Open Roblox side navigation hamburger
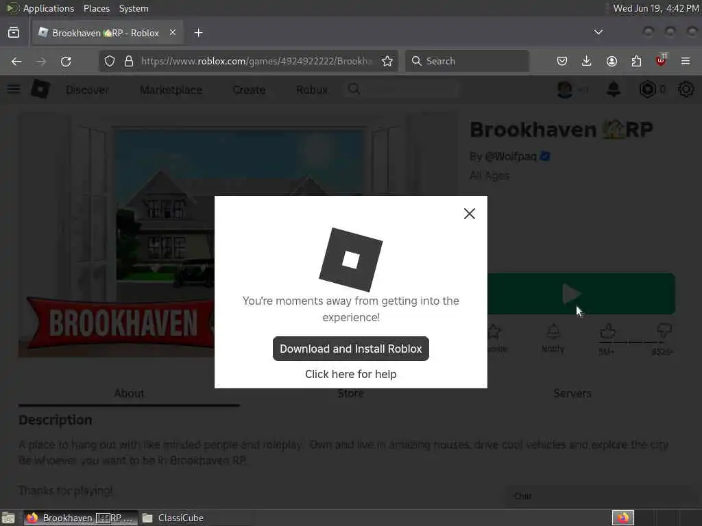The height and width of the screenshot is (526, 702). (x=14, y=89)
